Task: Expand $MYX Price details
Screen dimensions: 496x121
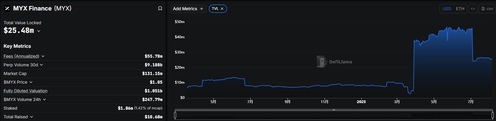Action: click(x=31, y=82)
